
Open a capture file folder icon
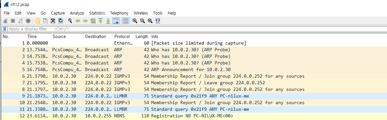coord(38,21)
